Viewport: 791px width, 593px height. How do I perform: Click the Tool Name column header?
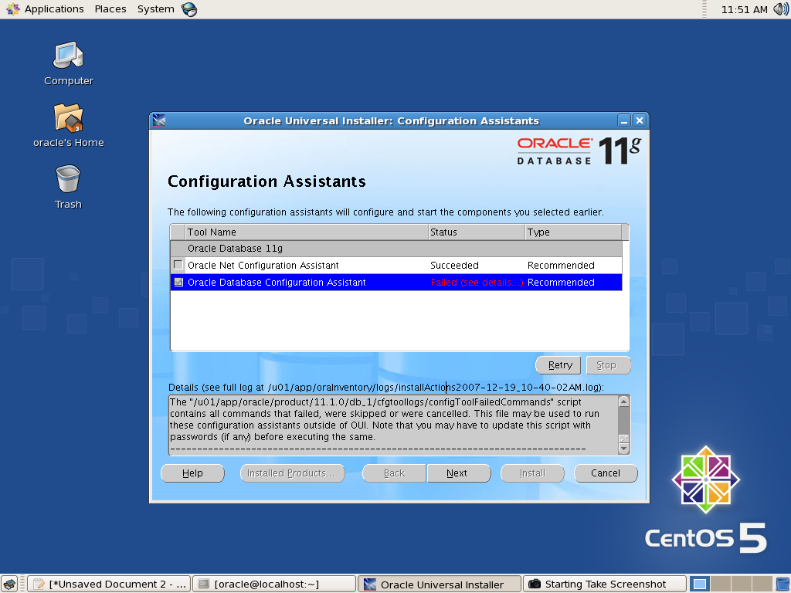pos(306,232)
